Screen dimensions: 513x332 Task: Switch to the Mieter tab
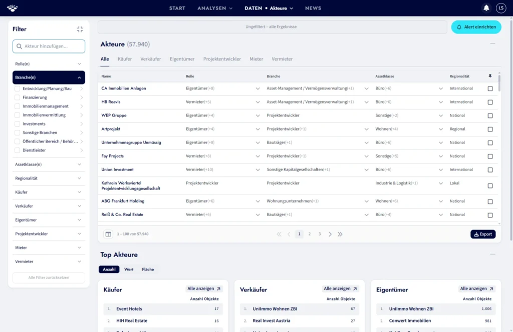tap(256, 59)
